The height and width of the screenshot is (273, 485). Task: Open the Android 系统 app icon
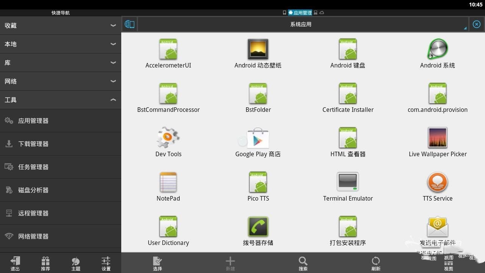[x=438, y=49]
